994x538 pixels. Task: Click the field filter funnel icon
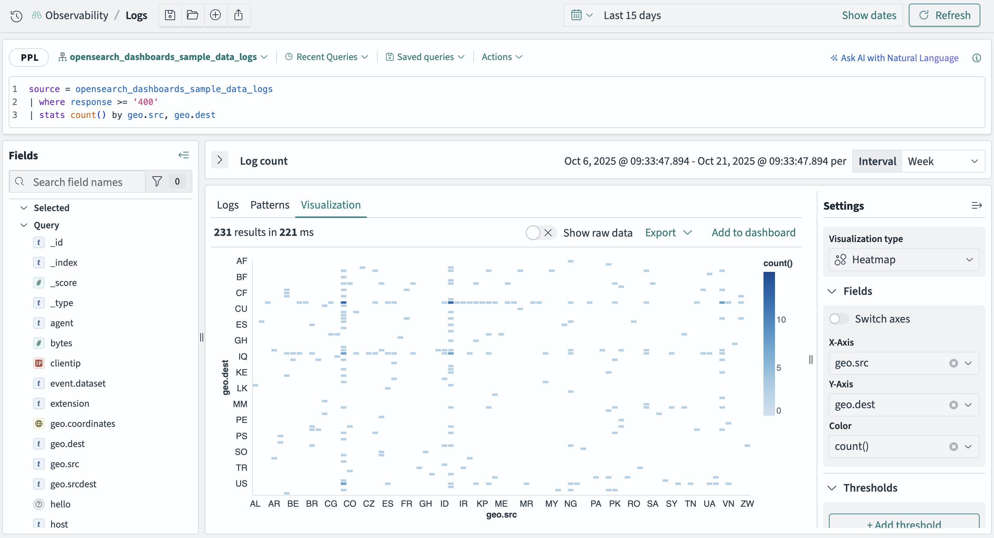[x=157, y=181]
